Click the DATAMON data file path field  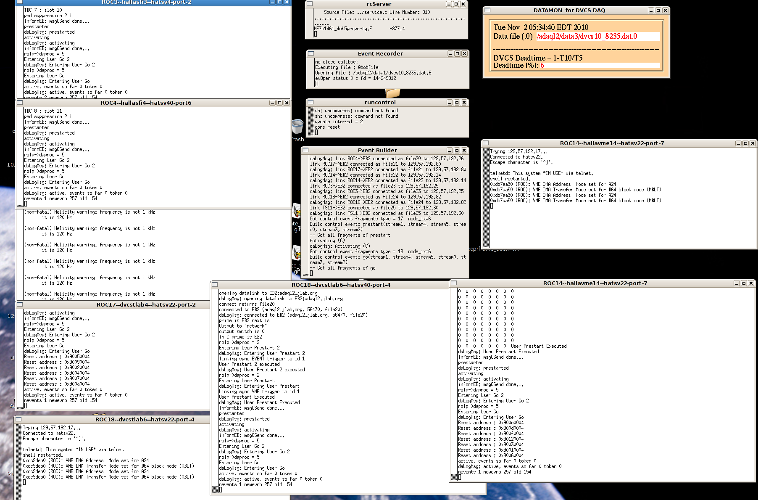point(598,36)
